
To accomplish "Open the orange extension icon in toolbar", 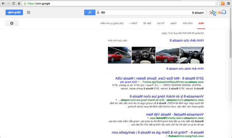I will click(223, 3).
